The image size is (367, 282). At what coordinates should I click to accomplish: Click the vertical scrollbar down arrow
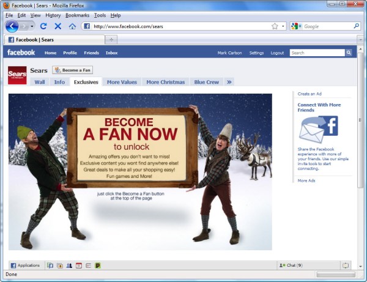point(360,266)
